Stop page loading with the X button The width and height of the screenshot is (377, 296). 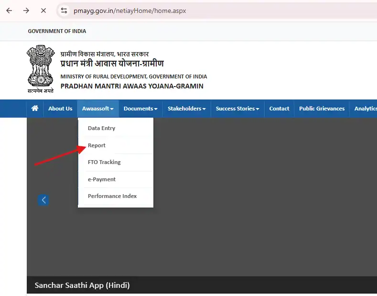click(43, 11)
